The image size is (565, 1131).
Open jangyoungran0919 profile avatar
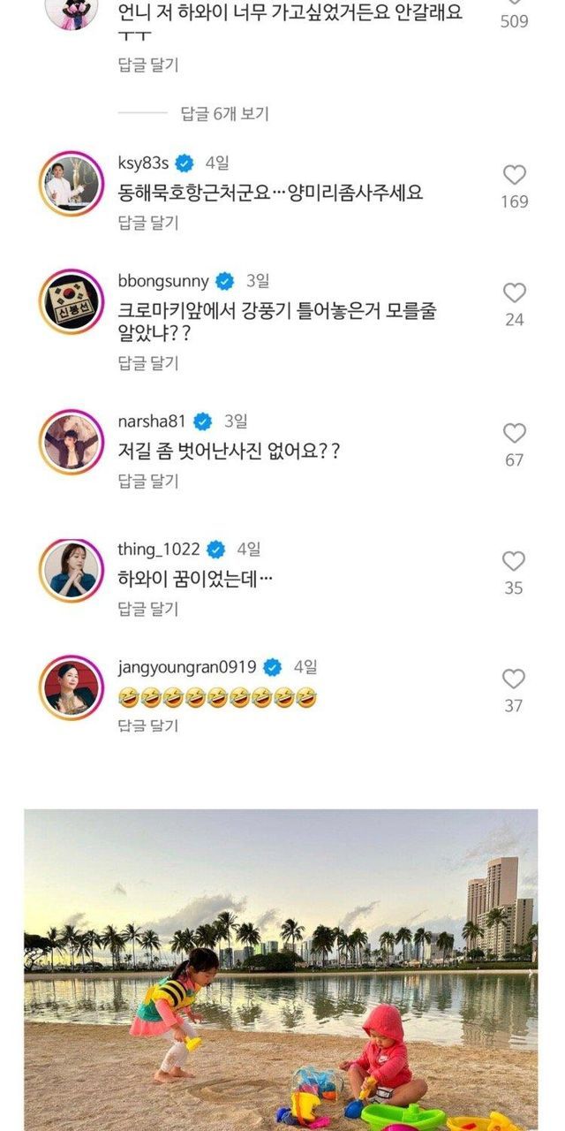(72, 687)
